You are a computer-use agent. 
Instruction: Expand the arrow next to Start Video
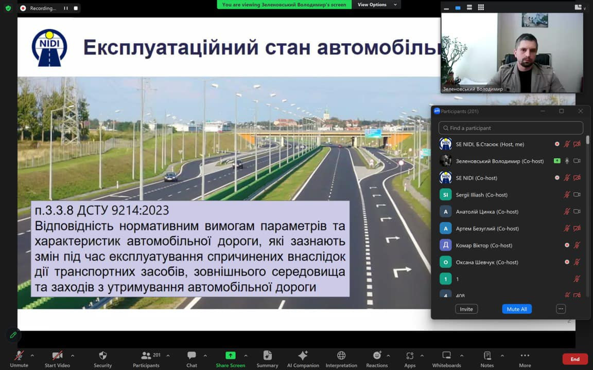click(72, 355)
